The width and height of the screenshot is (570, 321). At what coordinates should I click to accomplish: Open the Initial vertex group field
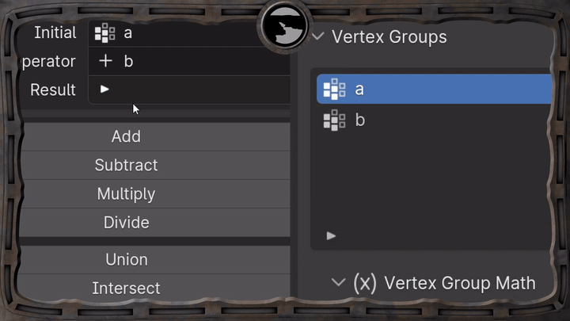point(190,33)
